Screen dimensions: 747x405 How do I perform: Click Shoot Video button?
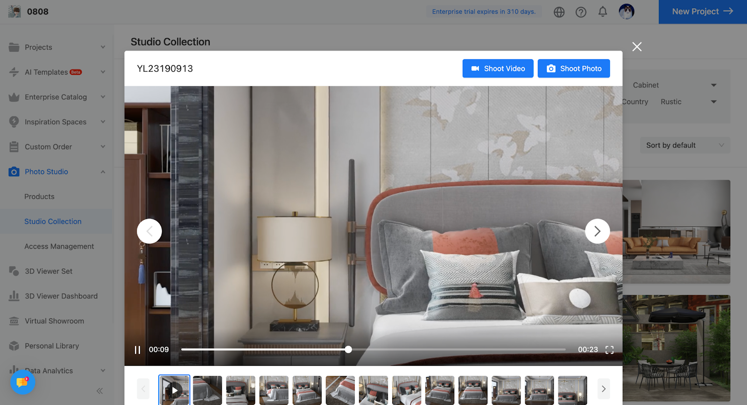498,69
